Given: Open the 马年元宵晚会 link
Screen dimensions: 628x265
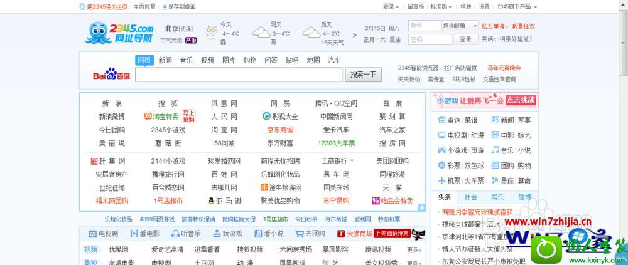Looking at the screenshot, I should click(x=504, y=68).
